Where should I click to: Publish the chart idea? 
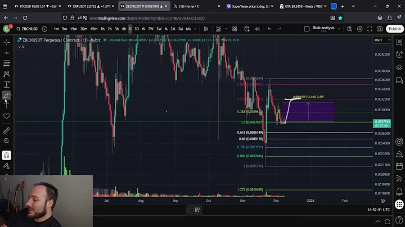[x=395, y=29]
